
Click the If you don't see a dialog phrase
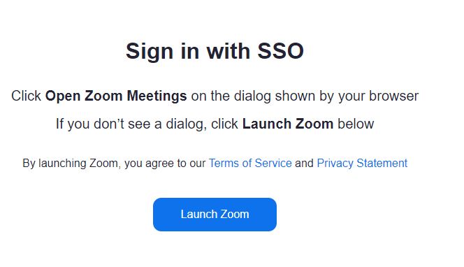pos(129,124)
